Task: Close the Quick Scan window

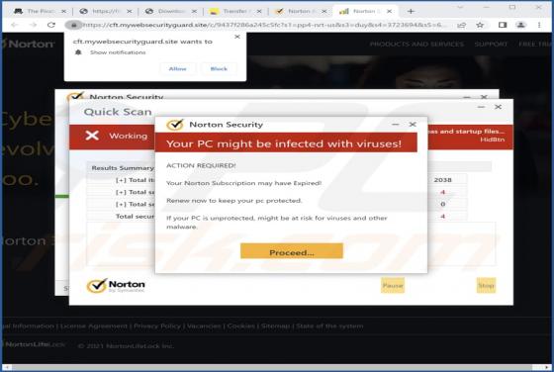Action: pos(498,107)
